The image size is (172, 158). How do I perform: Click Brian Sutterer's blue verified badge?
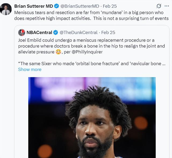pos(57,6)
